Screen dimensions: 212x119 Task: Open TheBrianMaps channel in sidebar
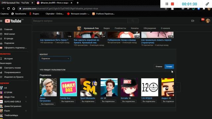(11, 115)
